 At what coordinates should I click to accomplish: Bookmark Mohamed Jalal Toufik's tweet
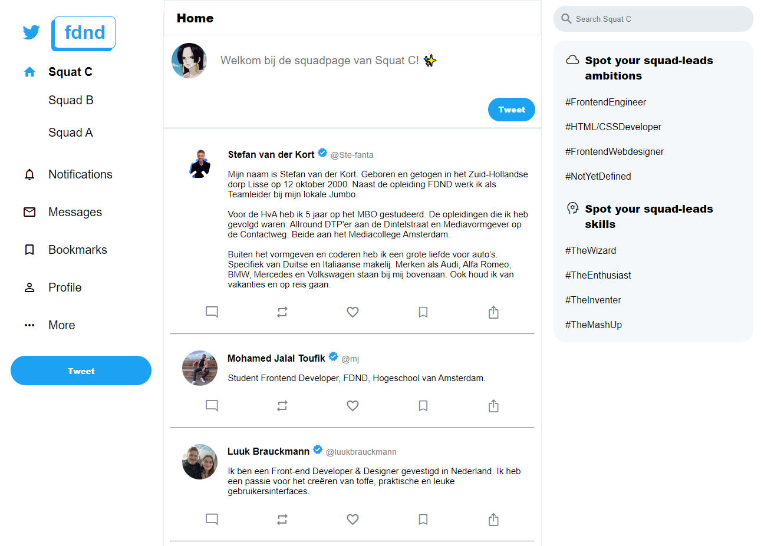tap(423, 405)
